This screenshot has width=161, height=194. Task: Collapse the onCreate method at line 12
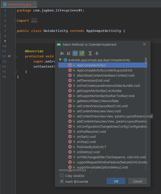(15, 56)
